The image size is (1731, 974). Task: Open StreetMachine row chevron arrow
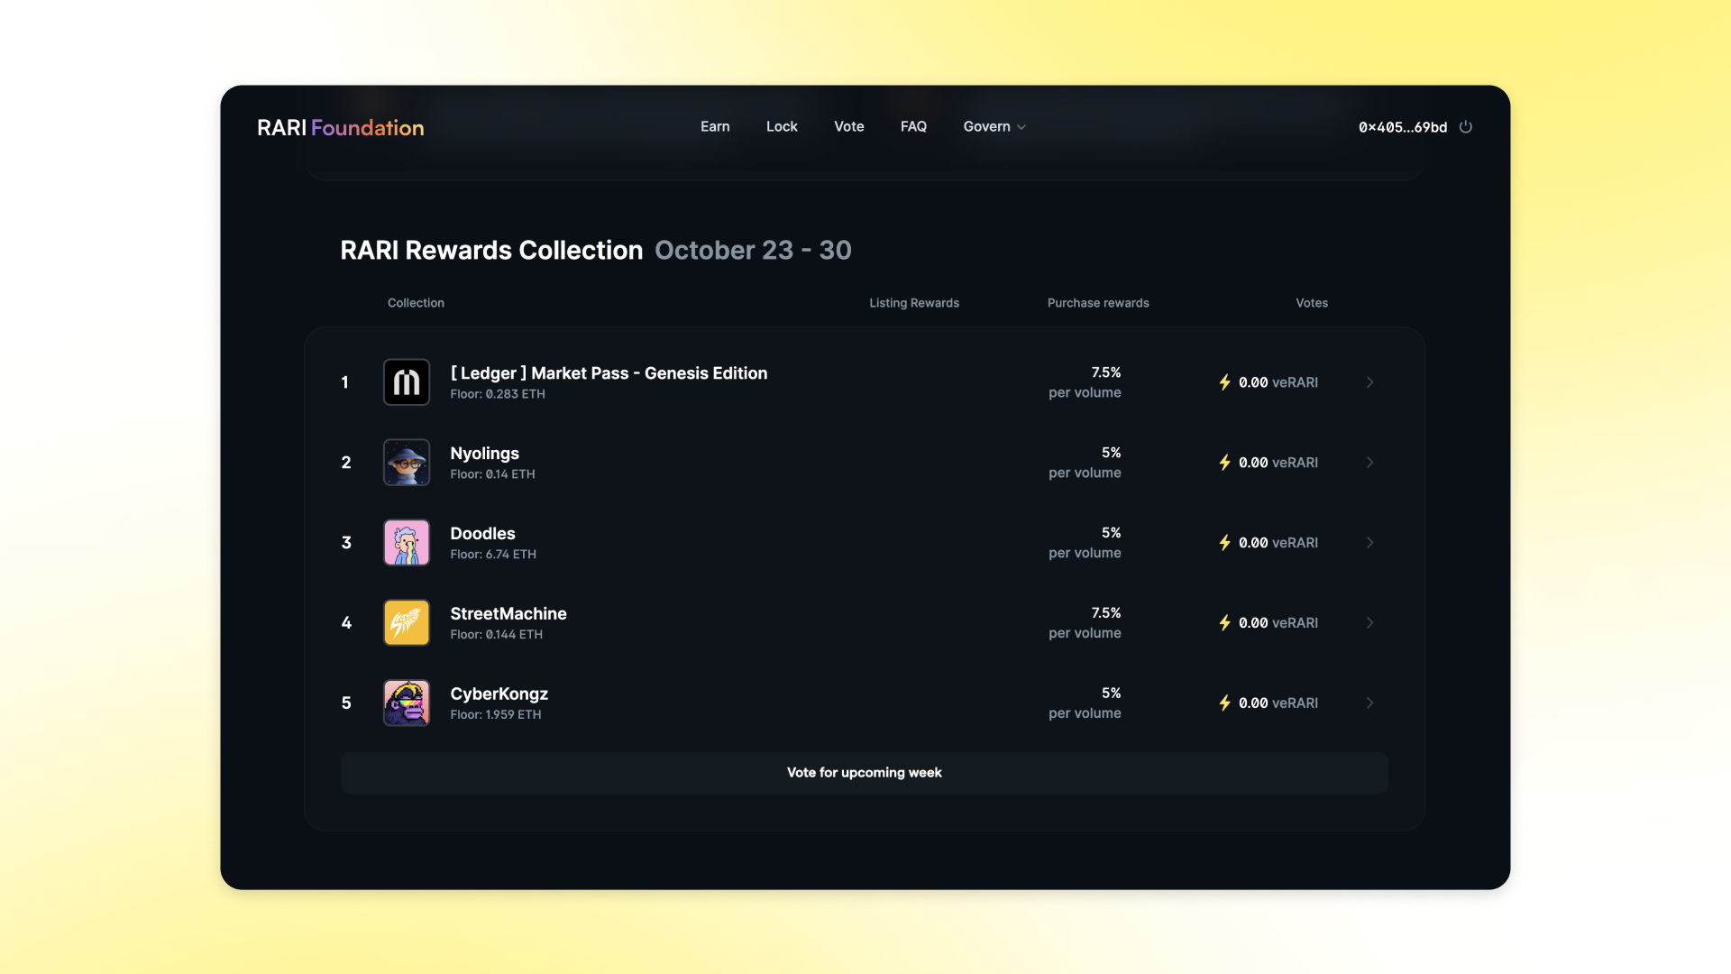1369,623
